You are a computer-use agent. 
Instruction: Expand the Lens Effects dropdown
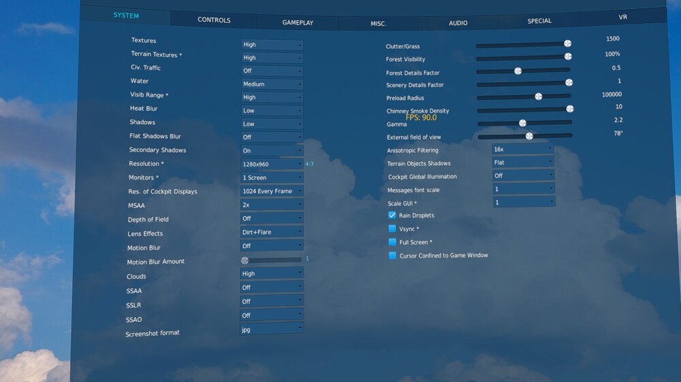click(x=272, y=232)
